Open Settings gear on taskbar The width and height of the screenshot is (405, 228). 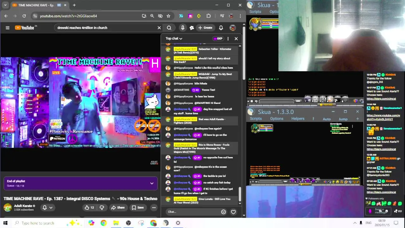178,223
